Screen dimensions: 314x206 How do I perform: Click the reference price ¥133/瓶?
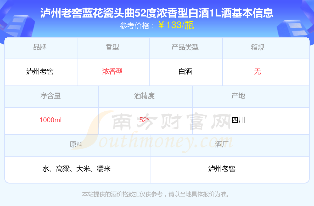176,25
